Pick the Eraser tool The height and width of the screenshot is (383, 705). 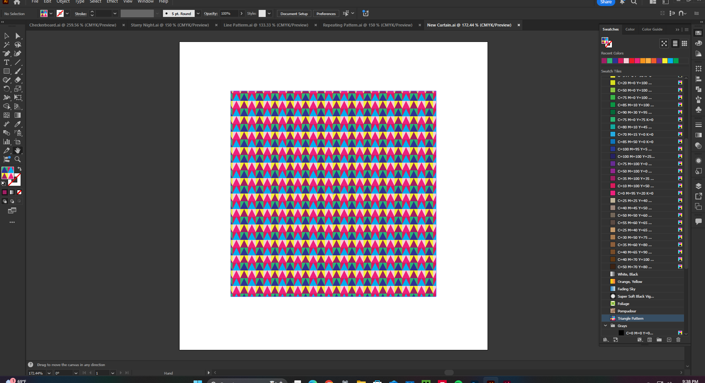coord(18,80)
